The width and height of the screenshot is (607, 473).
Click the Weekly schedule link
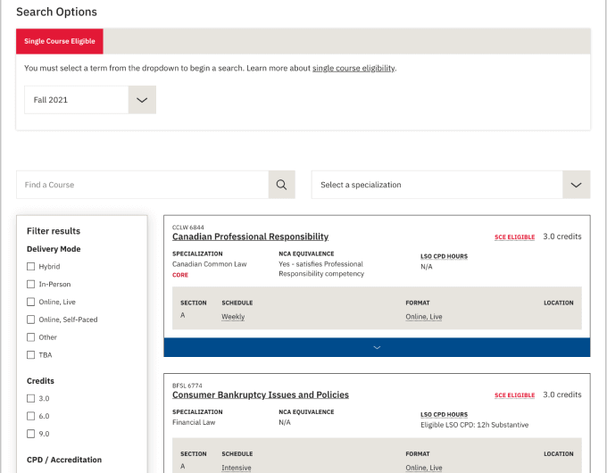coord(233,317)
